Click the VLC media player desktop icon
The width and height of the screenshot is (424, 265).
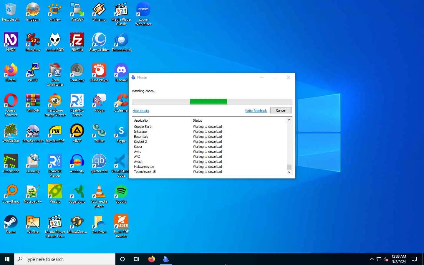(x=99, y=196)
